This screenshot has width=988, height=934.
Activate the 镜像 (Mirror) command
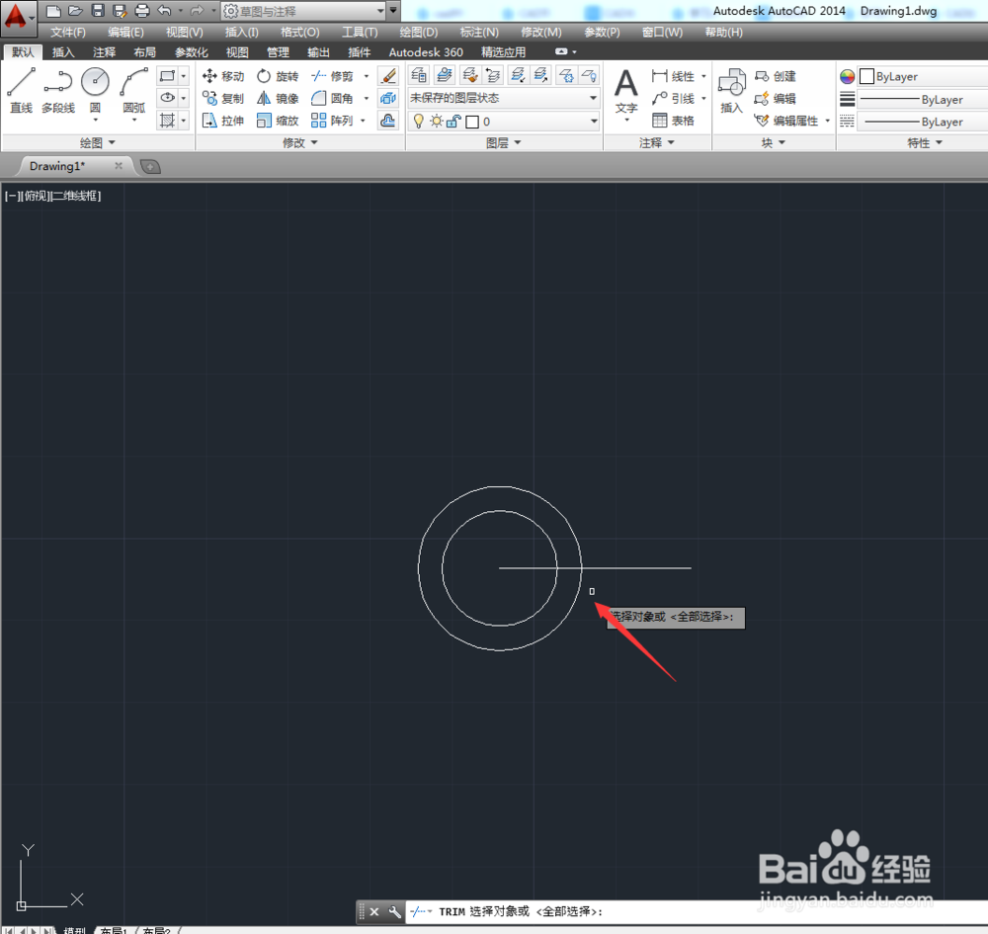pos(278,98)
